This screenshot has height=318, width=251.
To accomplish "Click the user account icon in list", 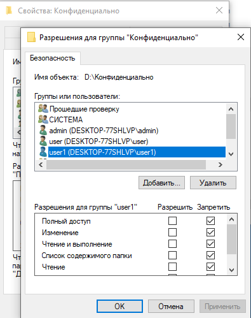I will point(43,141).
